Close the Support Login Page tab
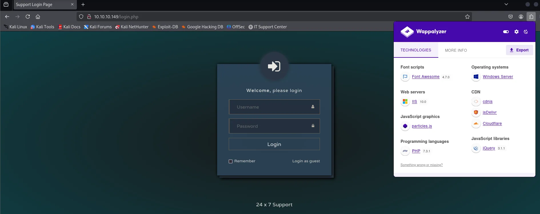The height and width of the screenshot is (214, 540). point(72,5)
